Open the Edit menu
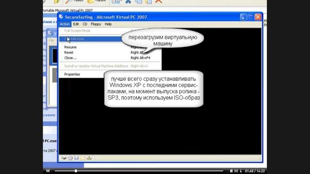 (76, 24)
